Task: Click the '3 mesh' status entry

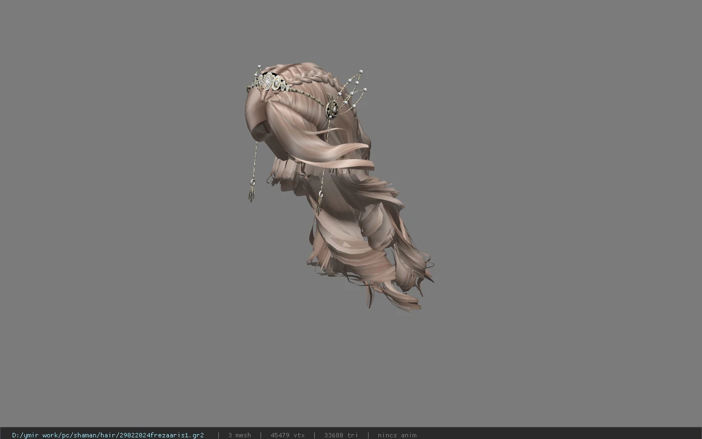Action: (240, 435)
